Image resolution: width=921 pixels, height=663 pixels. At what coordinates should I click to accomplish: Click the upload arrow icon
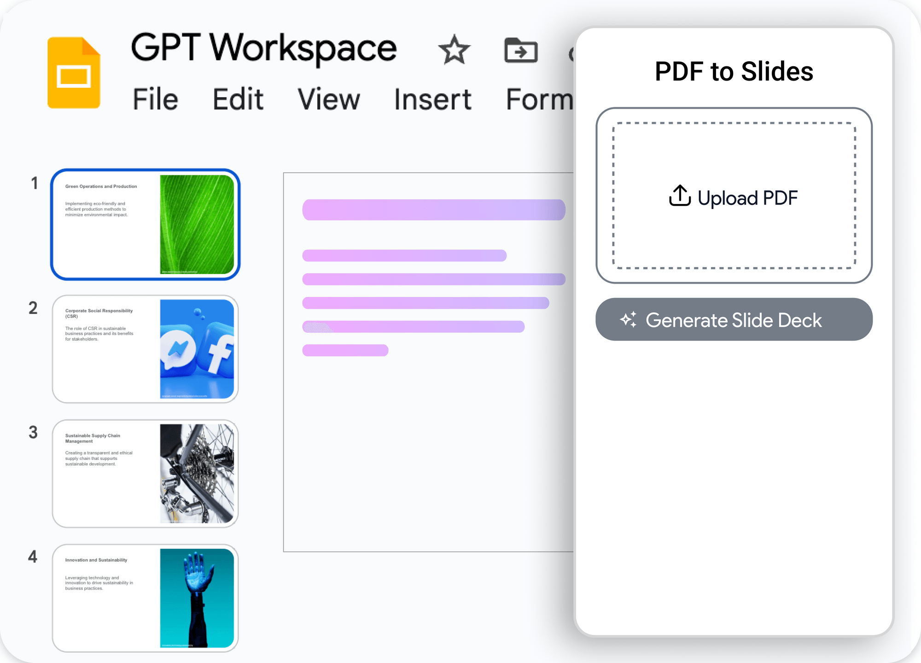pos(680,195)
